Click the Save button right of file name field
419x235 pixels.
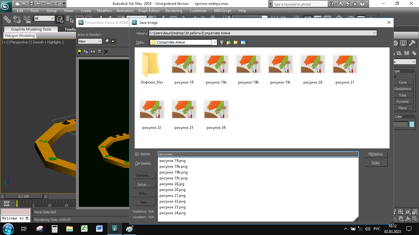[376, 154]
